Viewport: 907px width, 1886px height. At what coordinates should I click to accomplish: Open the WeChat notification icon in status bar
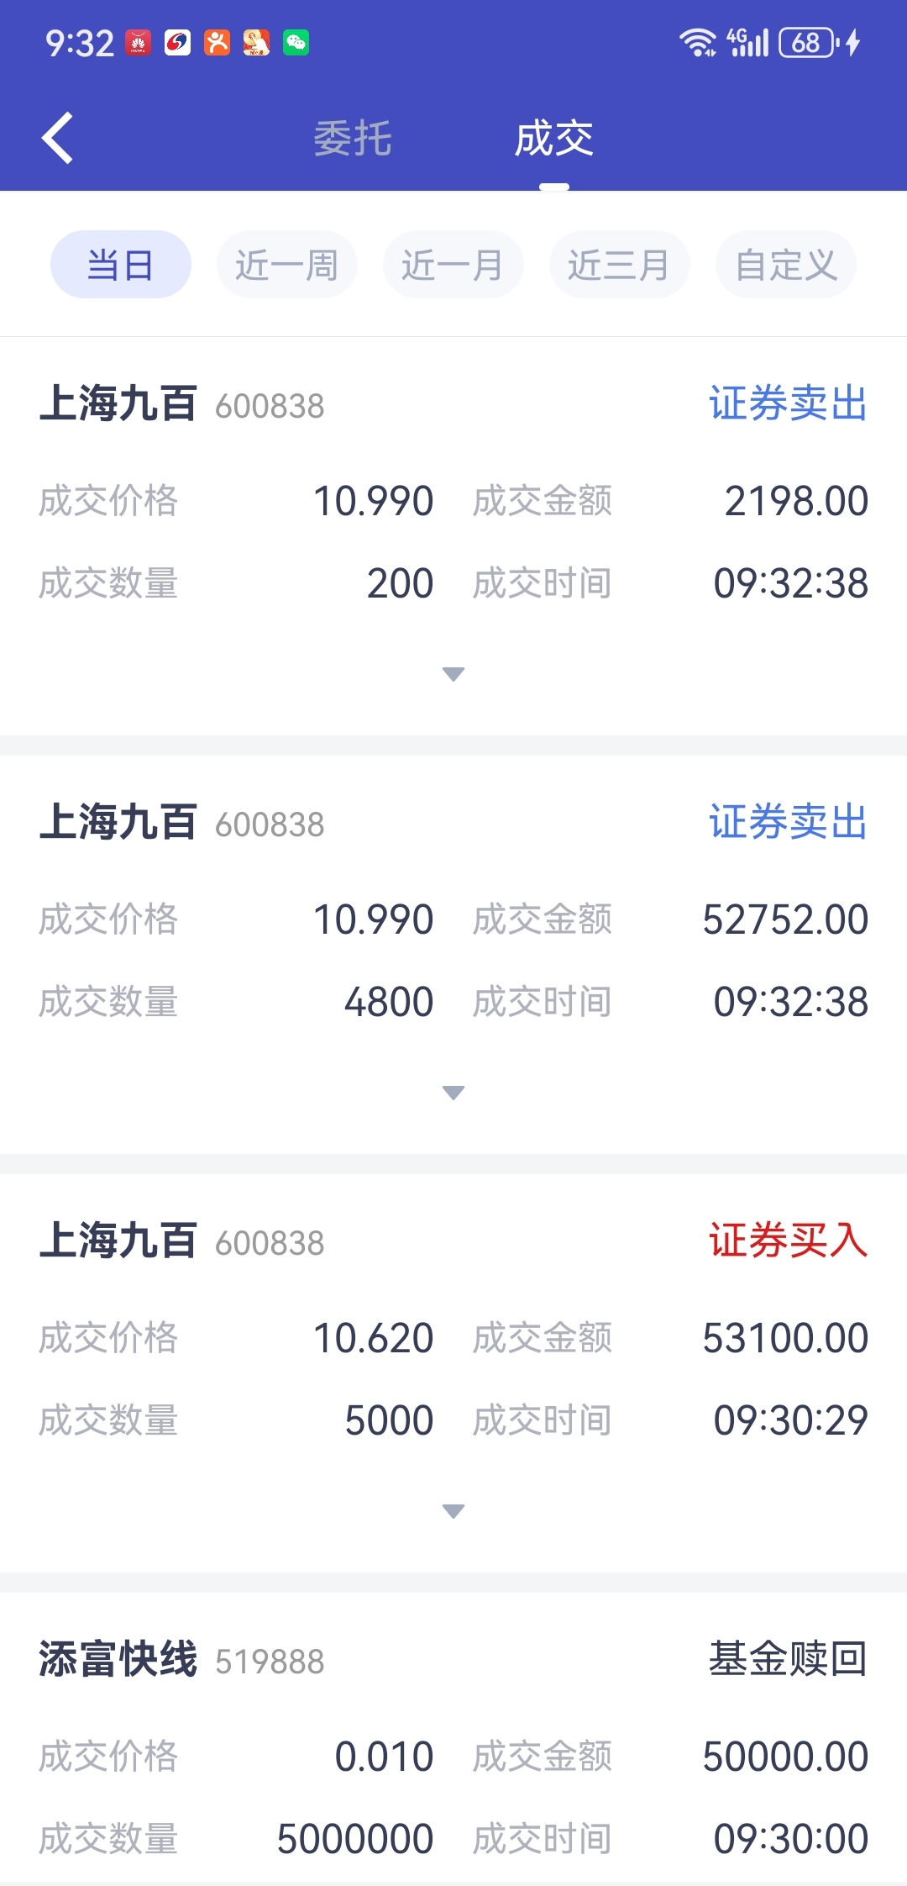pos(296,42)
